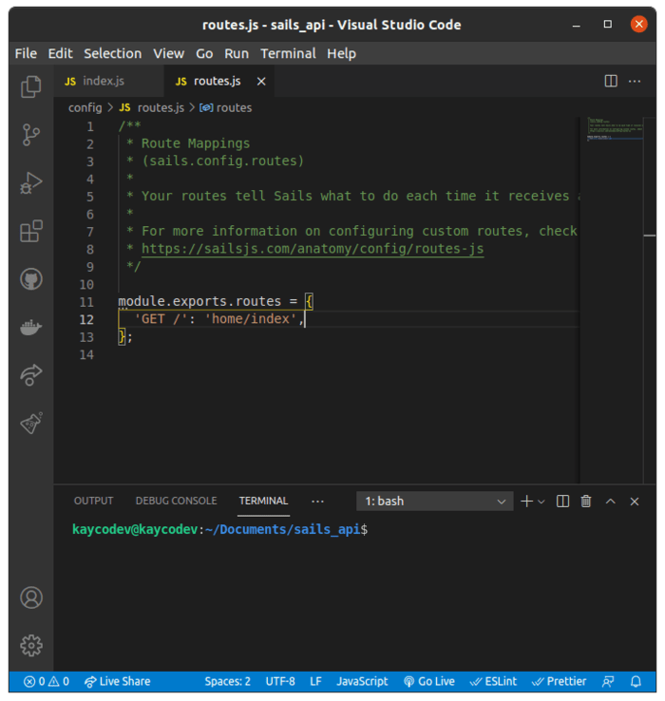Click the editor vertical scrollbar

pos(650,299)
